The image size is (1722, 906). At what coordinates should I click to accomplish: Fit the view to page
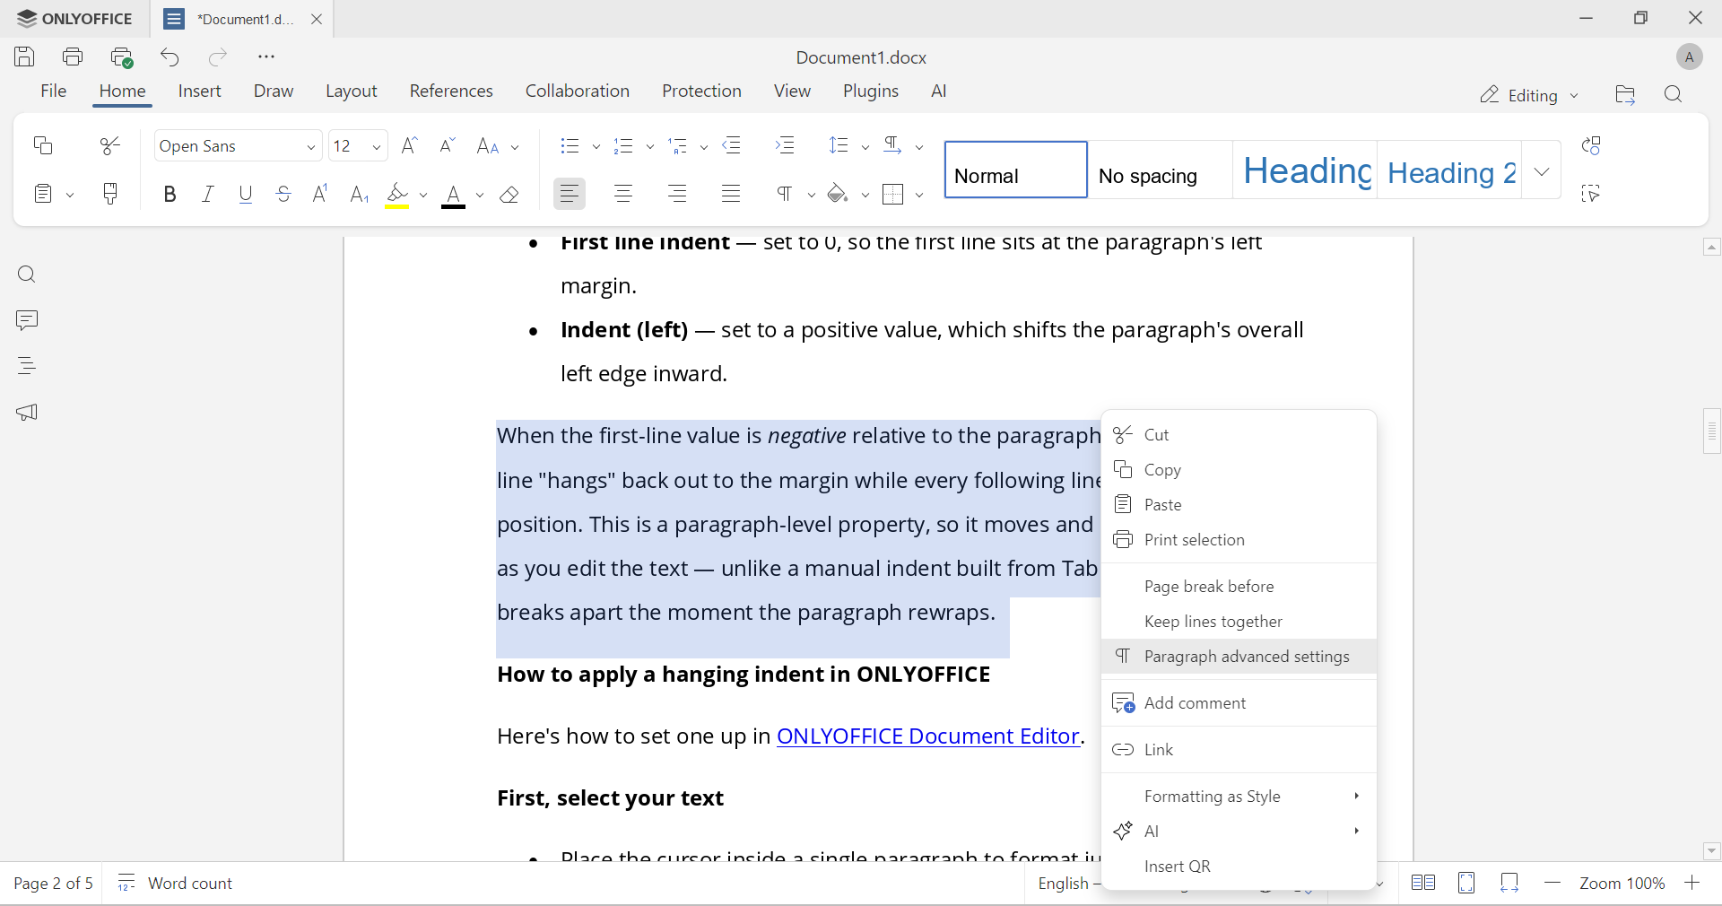click(1467, 884)
